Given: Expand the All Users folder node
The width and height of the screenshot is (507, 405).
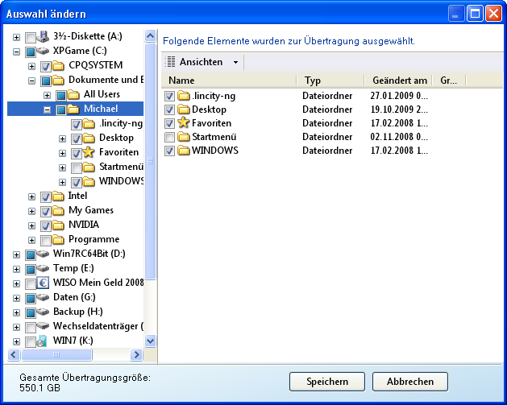Looking at the screenshot, I should coord(48,95).
